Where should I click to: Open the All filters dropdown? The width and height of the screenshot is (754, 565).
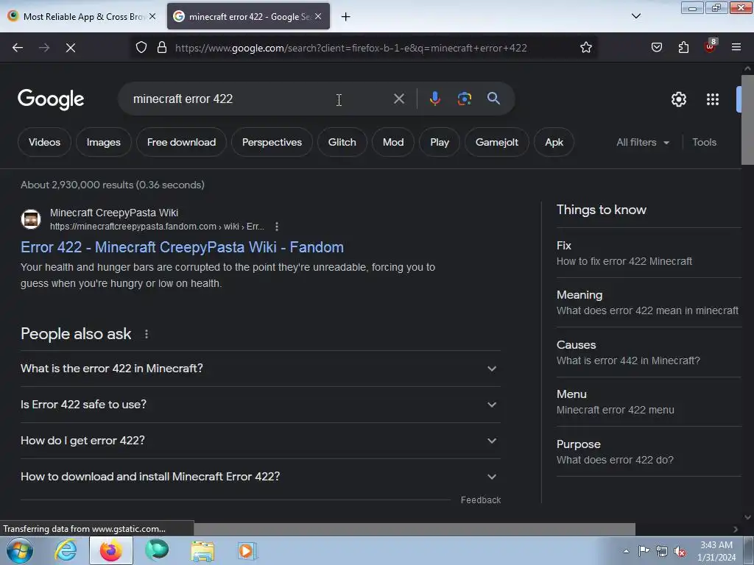[643, 142]
